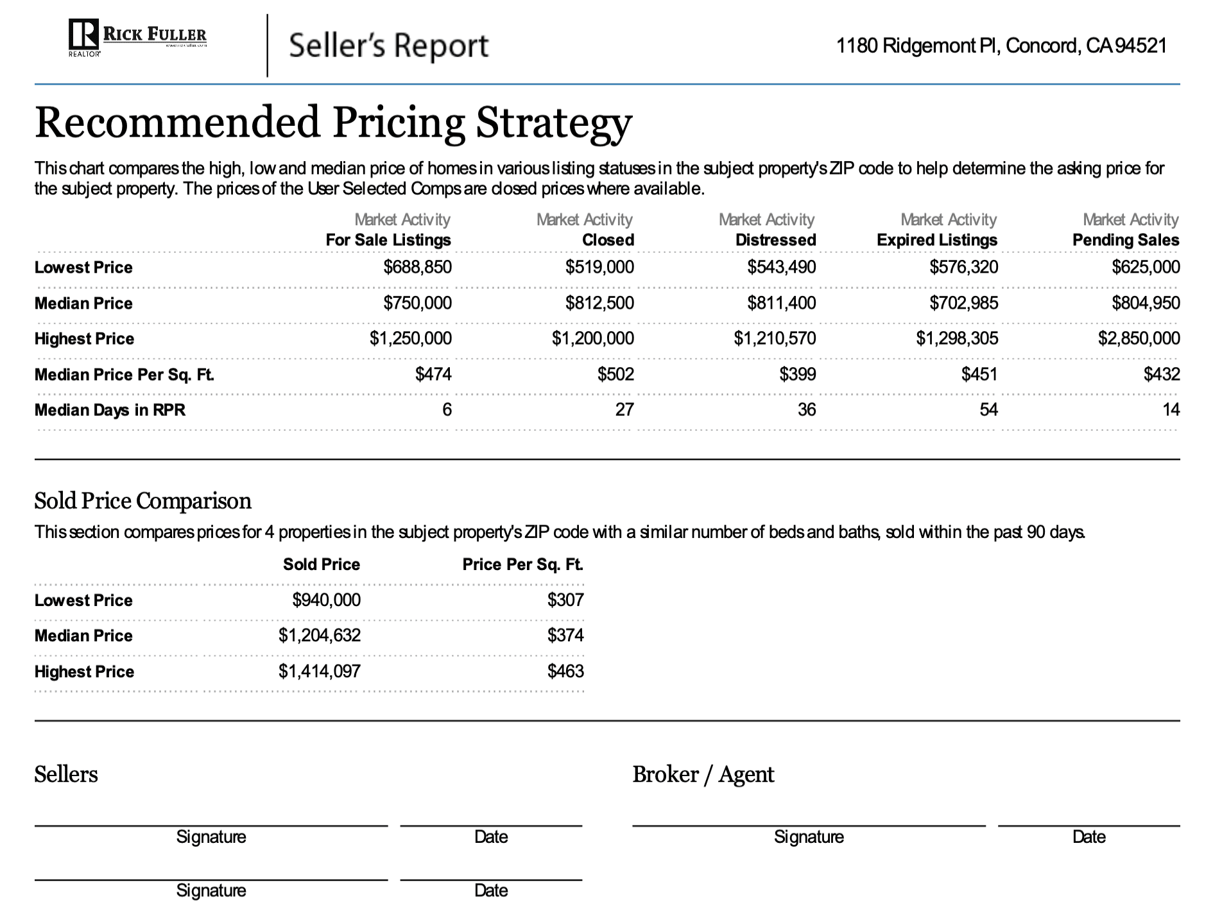Click the Rick Fuller Realtor logo
This screenshot has height=909, width=1213.
pos(137,37)
